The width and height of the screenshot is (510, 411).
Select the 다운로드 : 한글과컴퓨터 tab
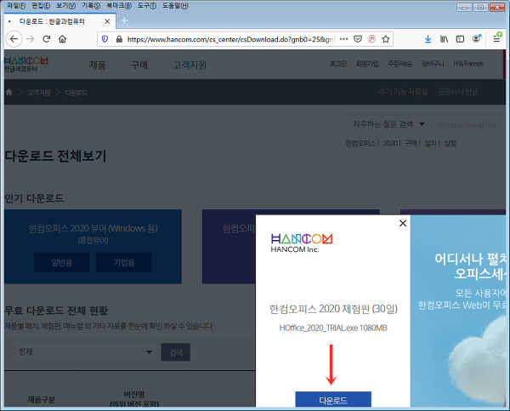(x=60, y=21)
